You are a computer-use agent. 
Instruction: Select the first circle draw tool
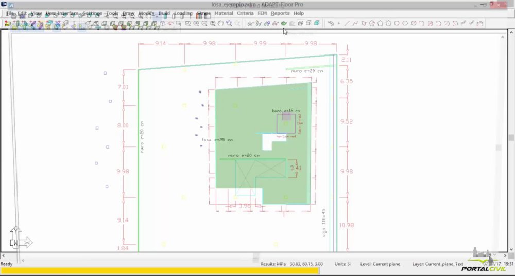click(x=397, y=23)
